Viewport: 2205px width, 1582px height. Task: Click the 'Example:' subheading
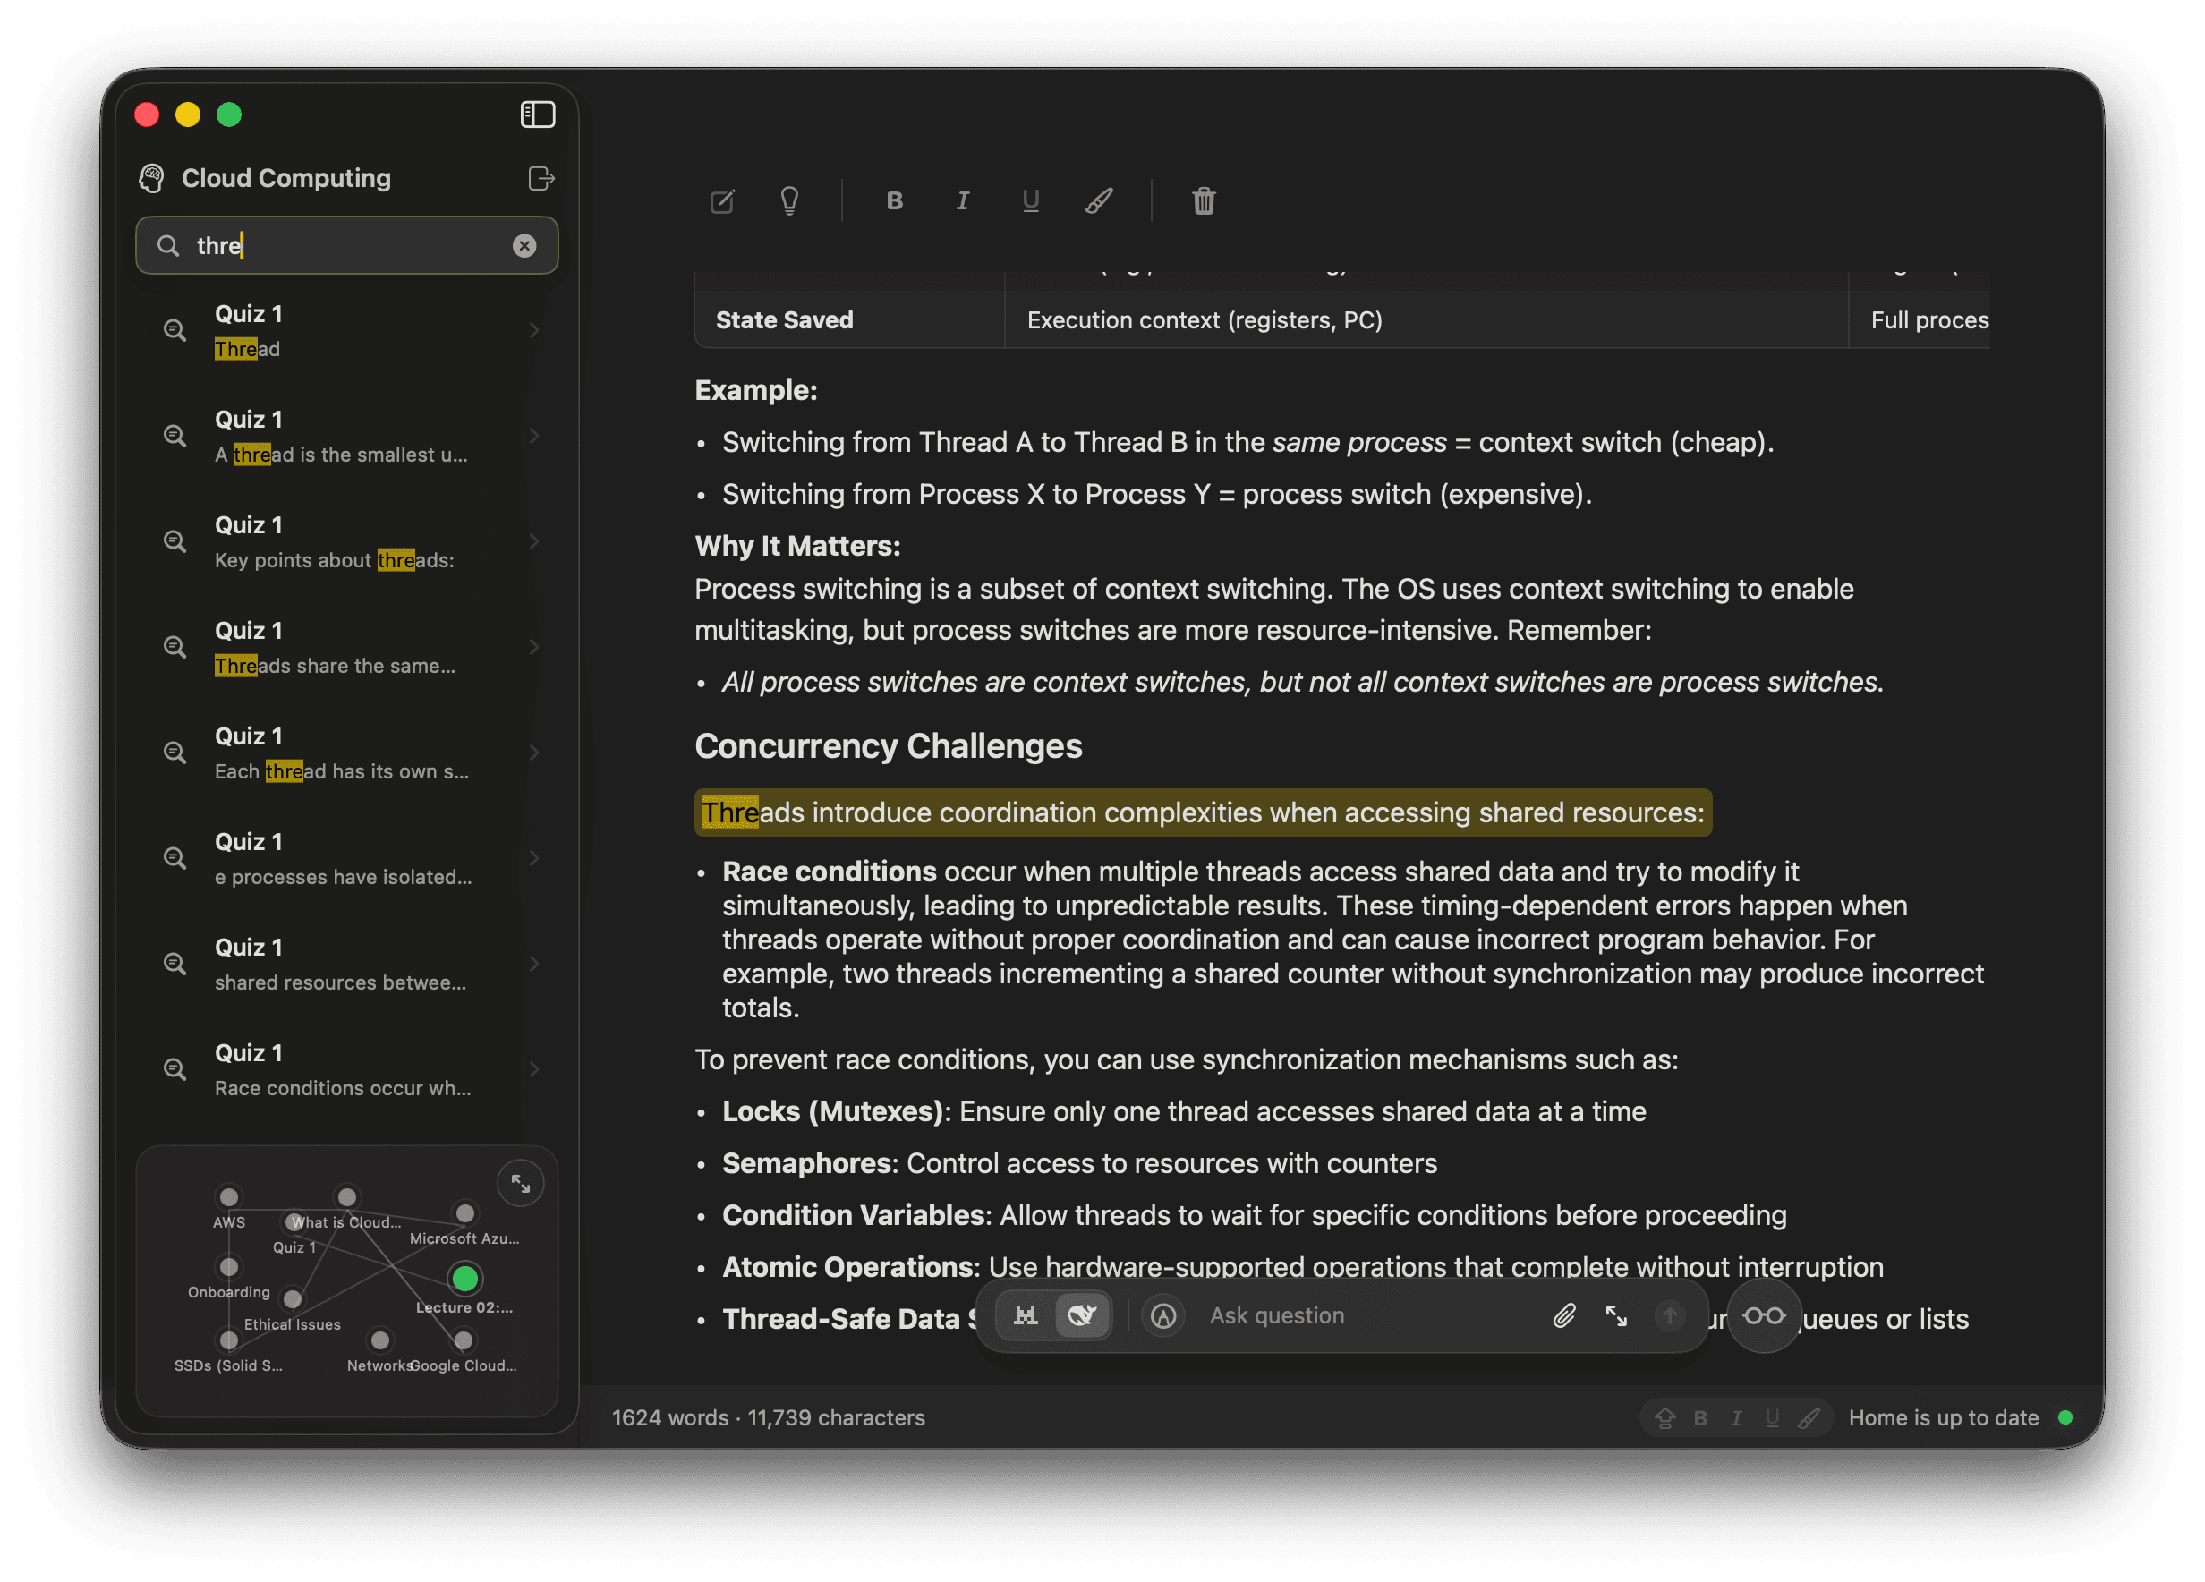(x=755, y=391)
